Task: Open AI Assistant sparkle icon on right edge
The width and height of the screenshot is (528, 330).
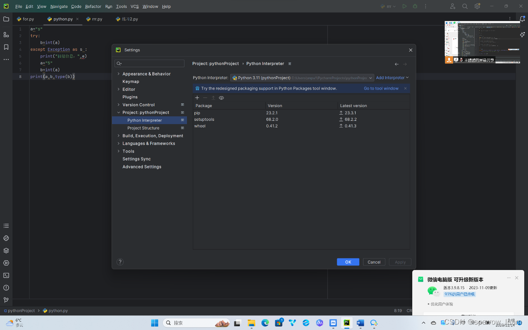Action: point(522,35)
